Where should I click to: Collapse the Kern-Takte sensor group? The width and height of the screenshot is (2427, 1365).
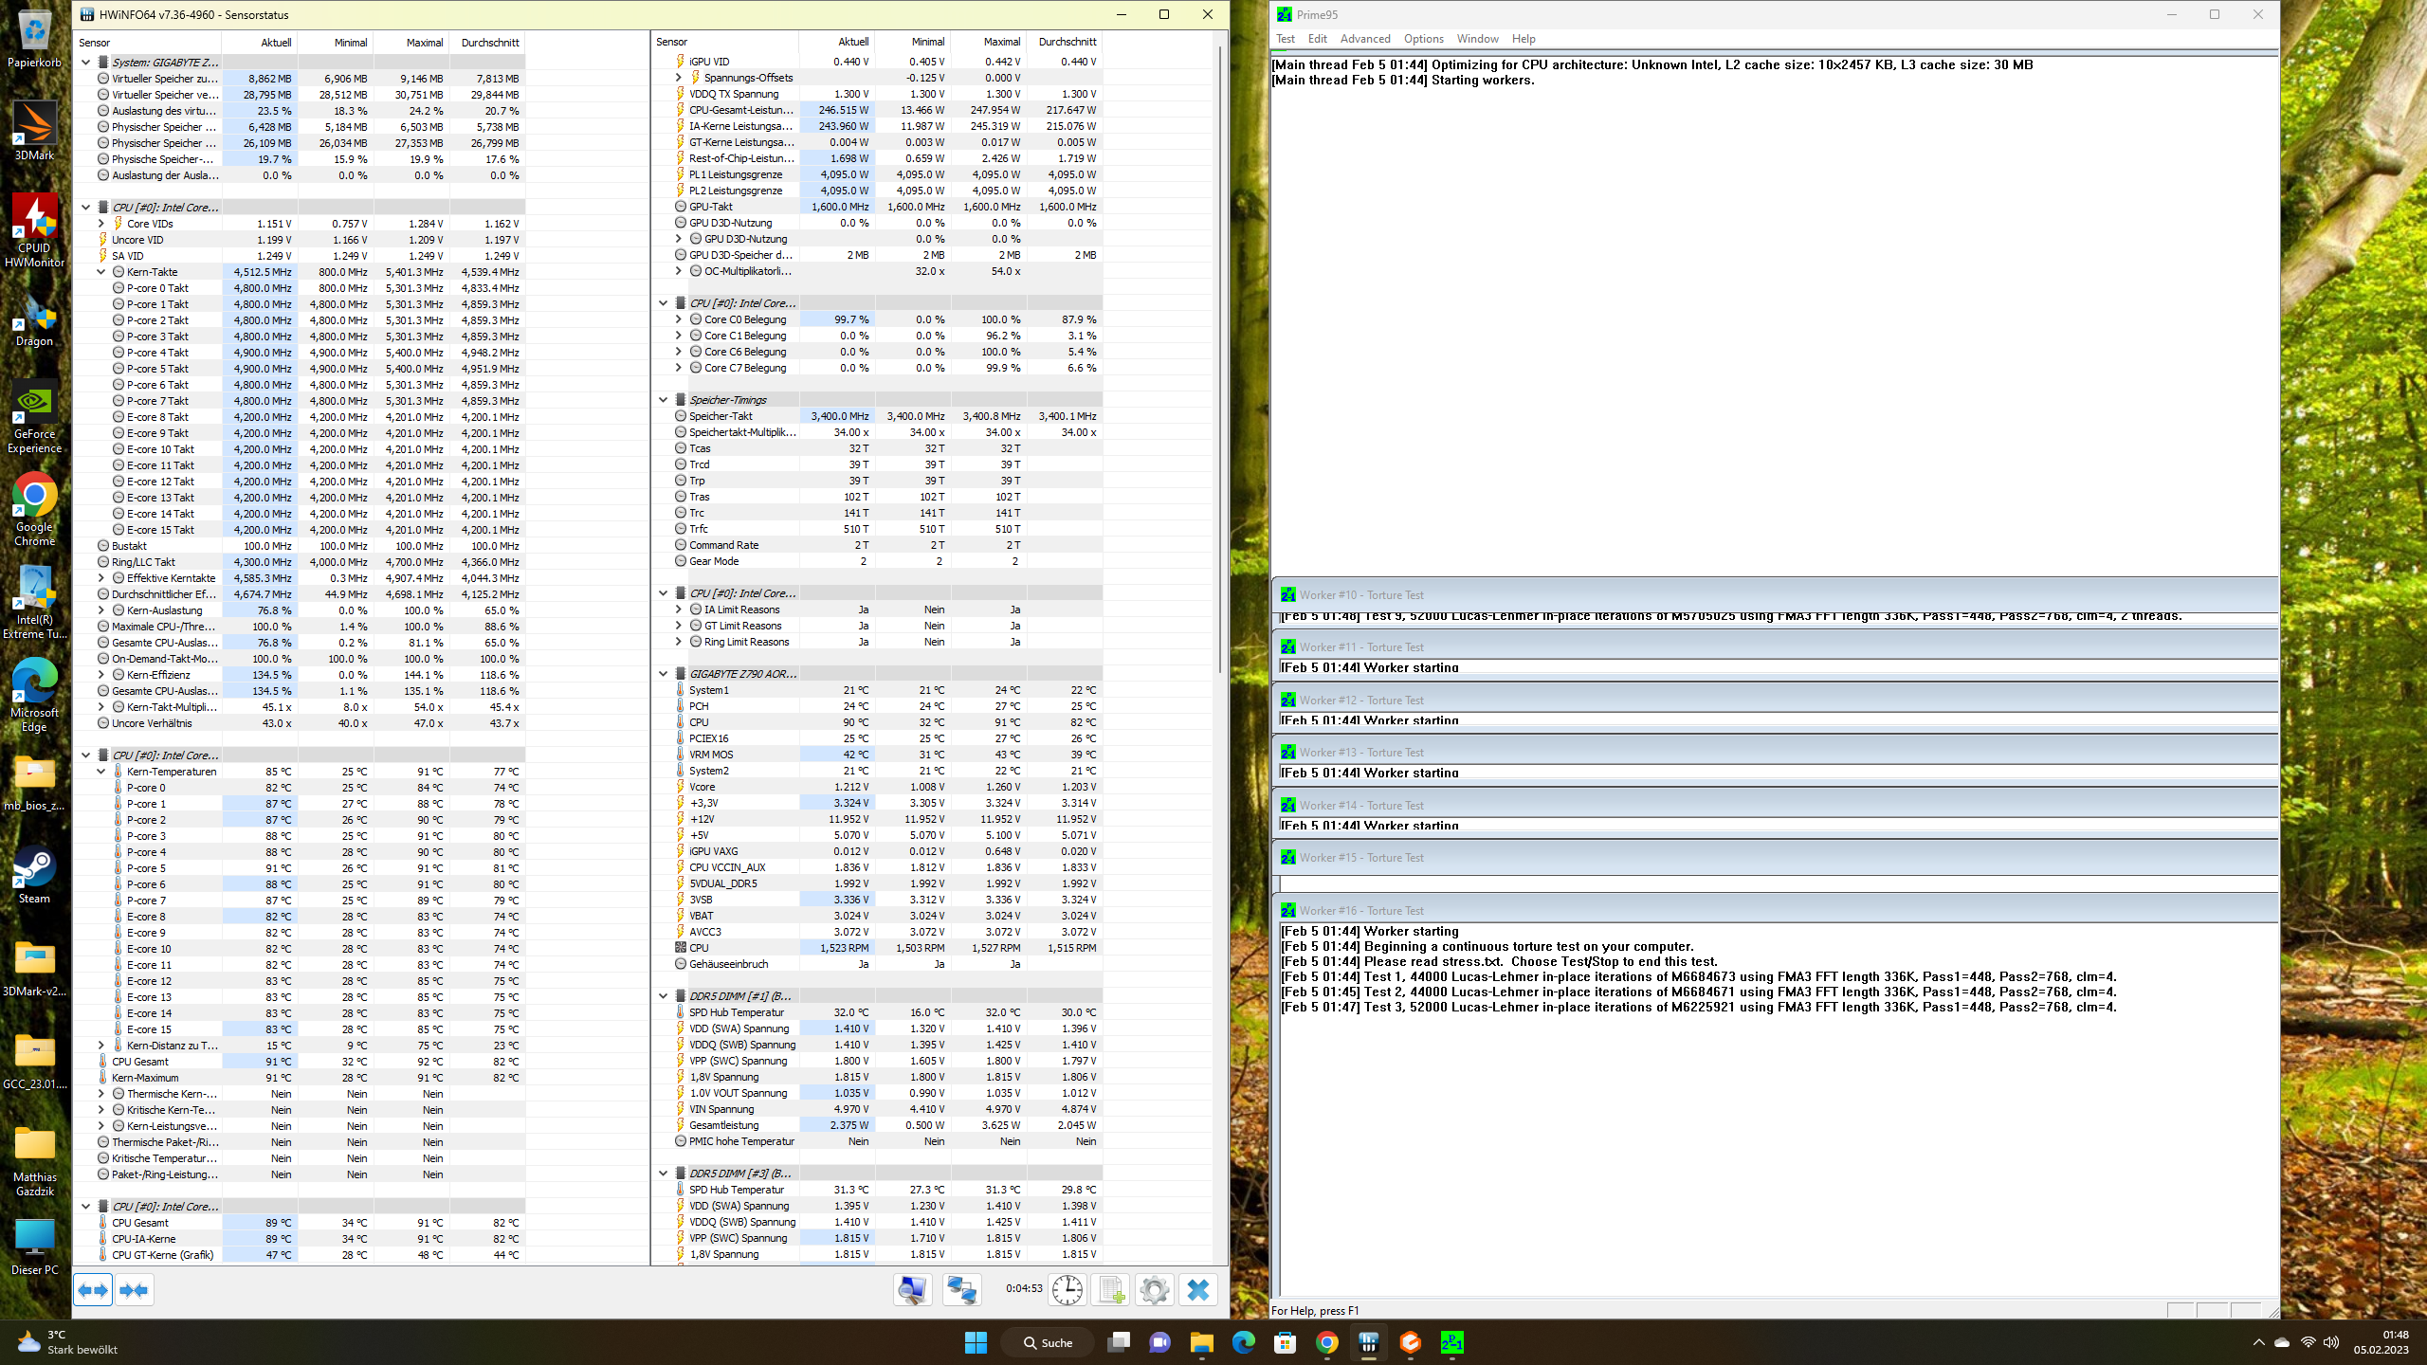point(100,271)
